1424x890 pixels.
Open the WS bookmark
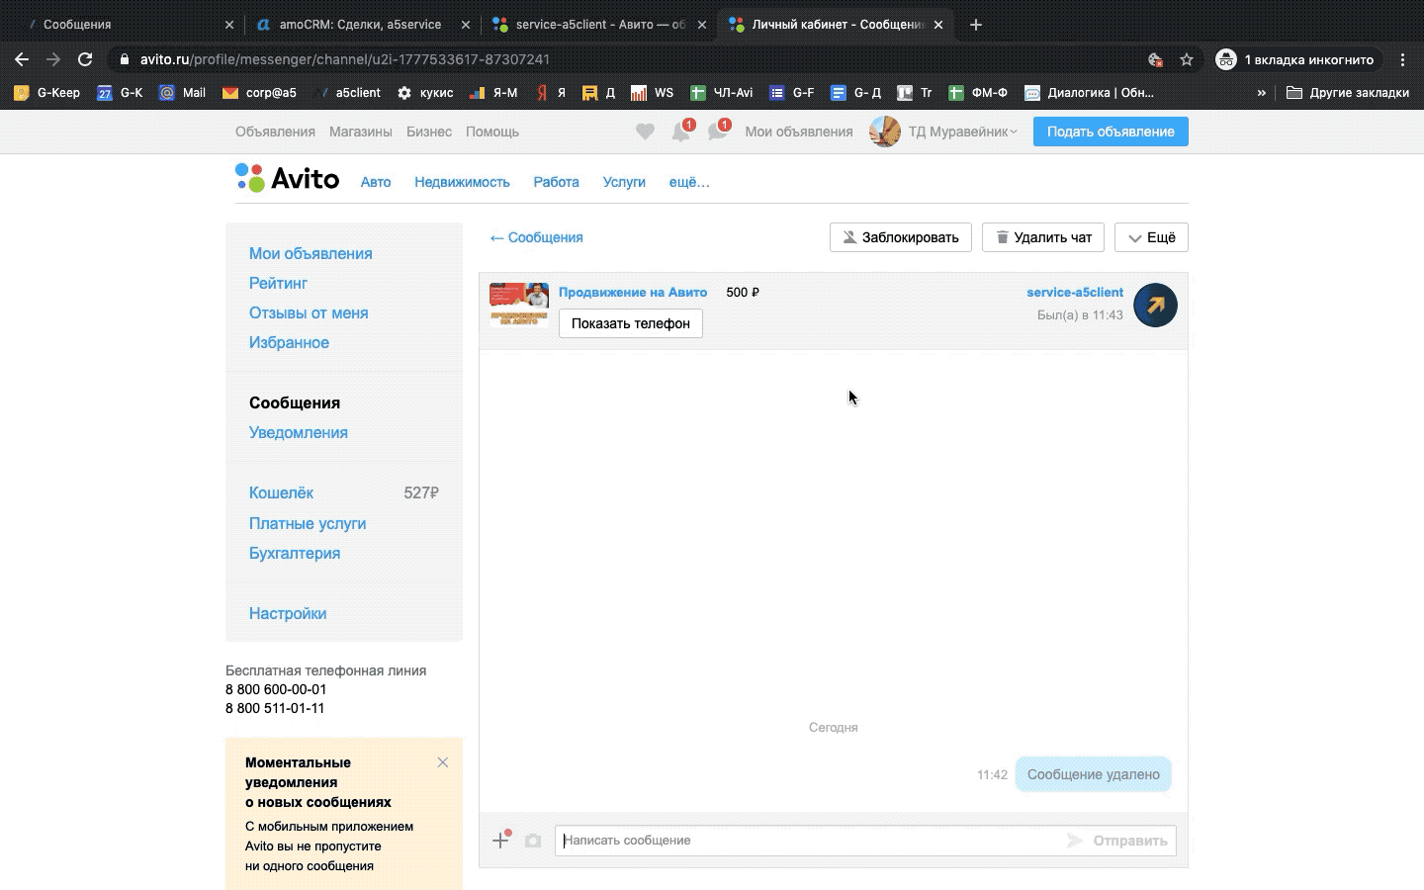[x=653, y=93]
